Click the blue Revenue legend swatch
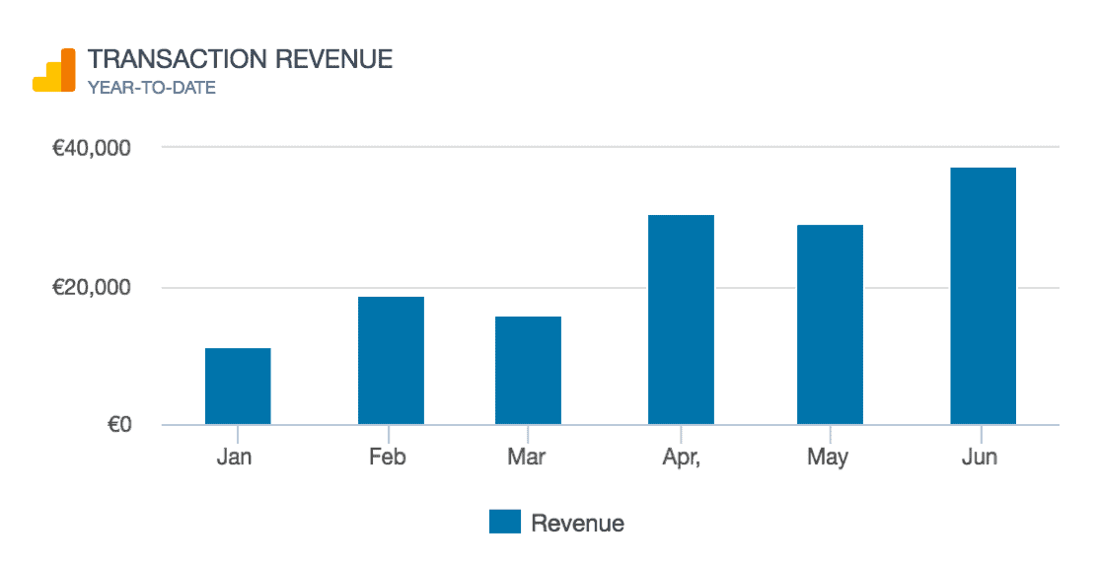 tap(504, 522)
